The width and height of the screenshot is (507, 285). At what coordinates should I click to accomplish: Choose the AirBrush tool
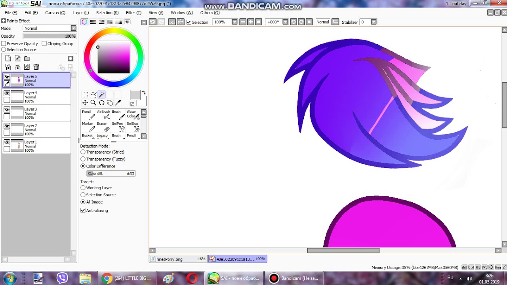tap(103, 114)
